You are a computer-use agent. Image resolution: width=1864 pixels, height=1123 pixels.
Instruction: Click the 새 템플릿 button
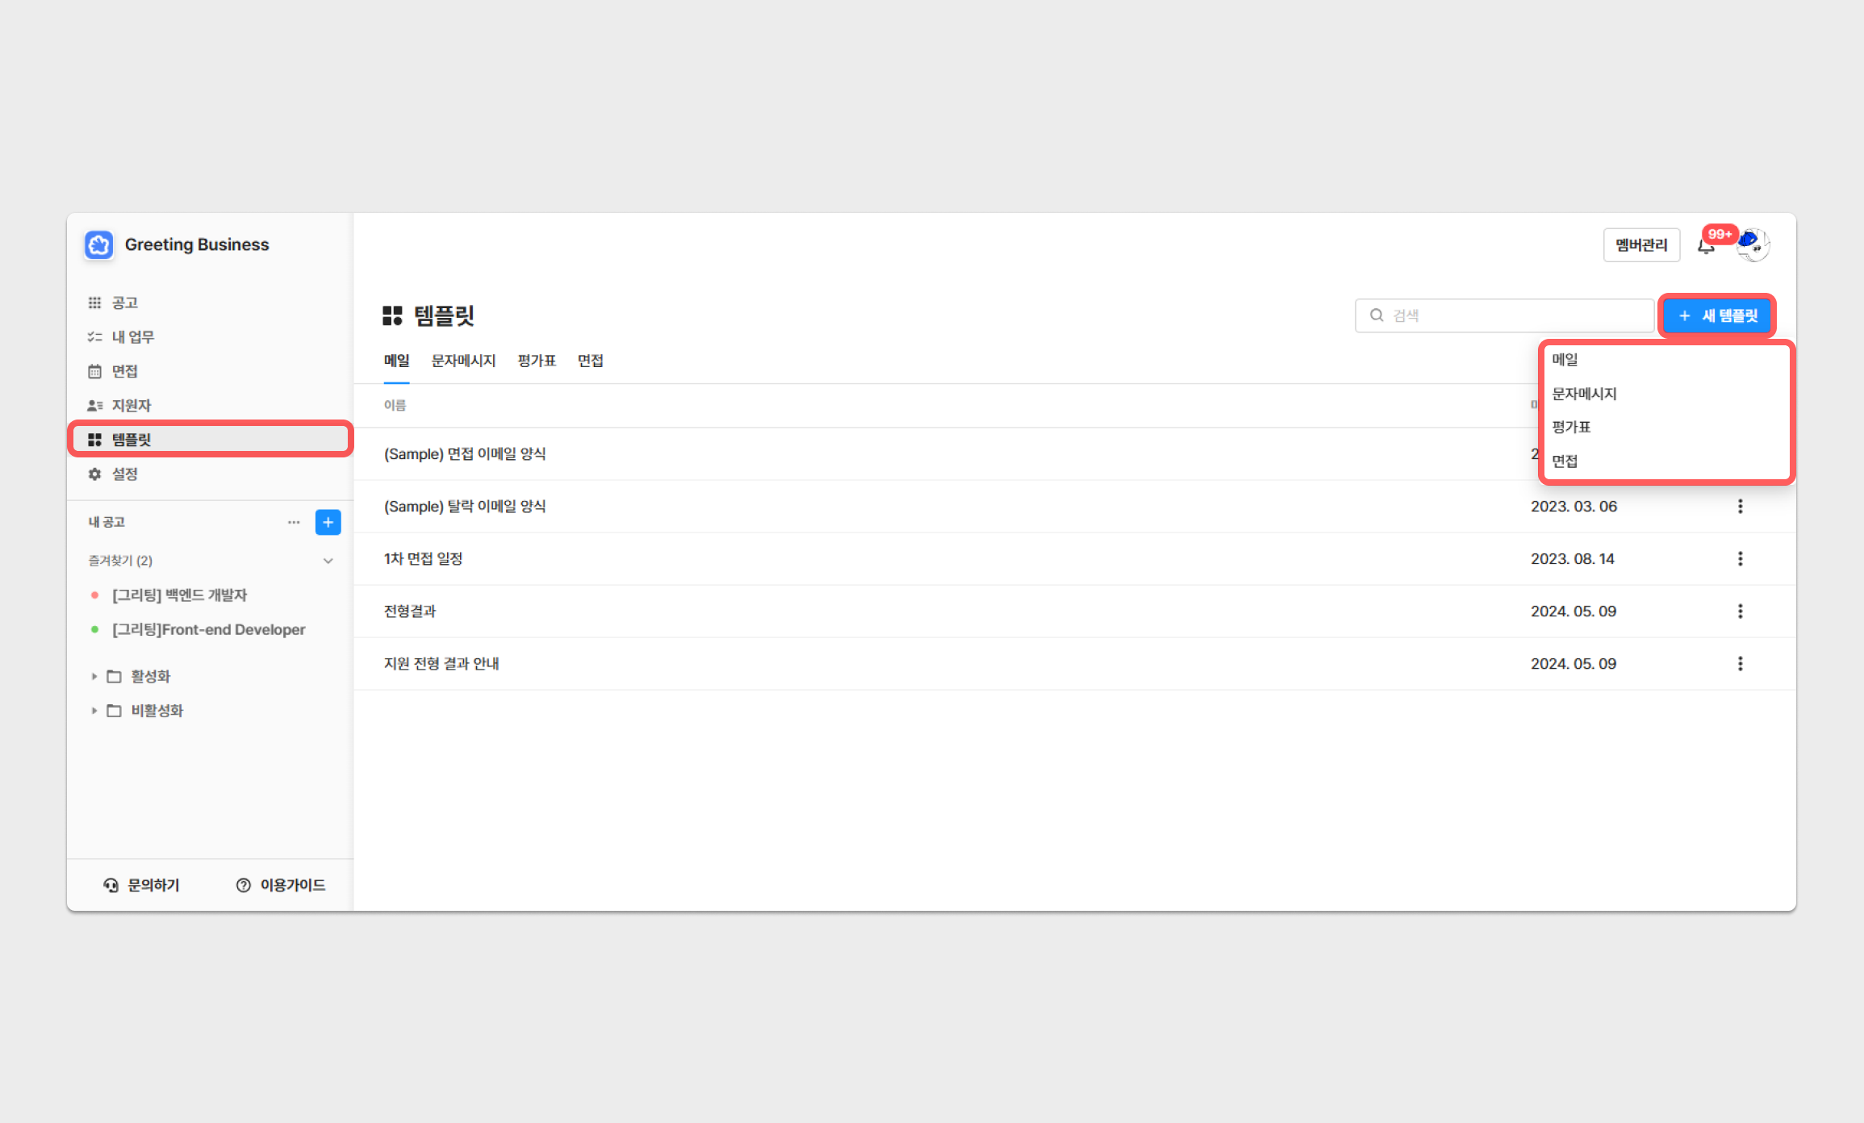[1717, 315]
